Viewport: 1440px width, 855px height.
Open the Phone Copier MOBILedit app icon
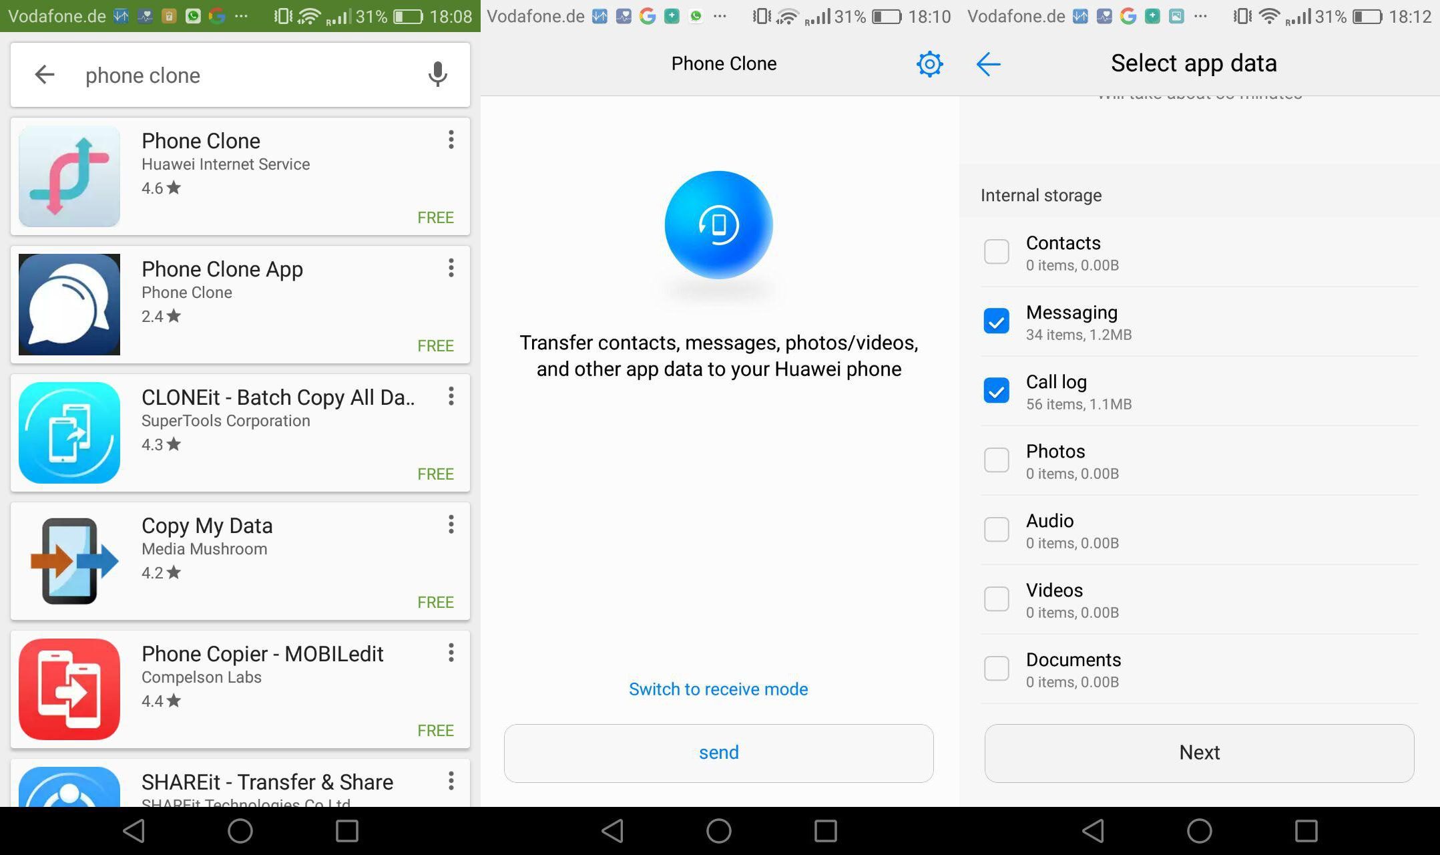tap(69, 689)
